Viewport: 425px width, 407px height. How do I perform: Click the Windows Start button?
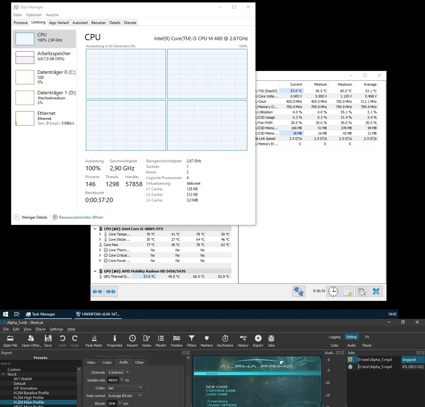click(5, 314)
